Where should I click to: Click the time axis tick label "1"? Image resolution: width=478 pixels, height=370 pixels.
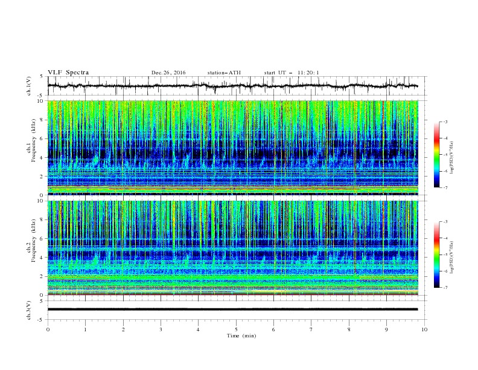coord(85,329)
